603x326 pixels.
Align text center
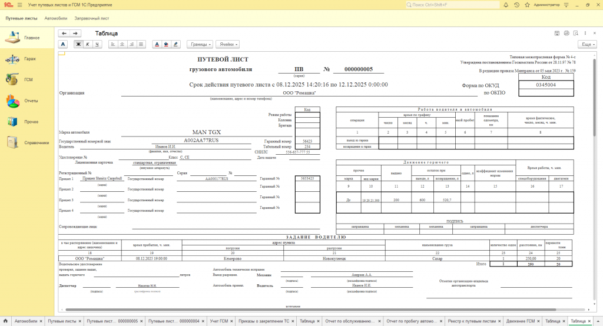click(122, 44)
